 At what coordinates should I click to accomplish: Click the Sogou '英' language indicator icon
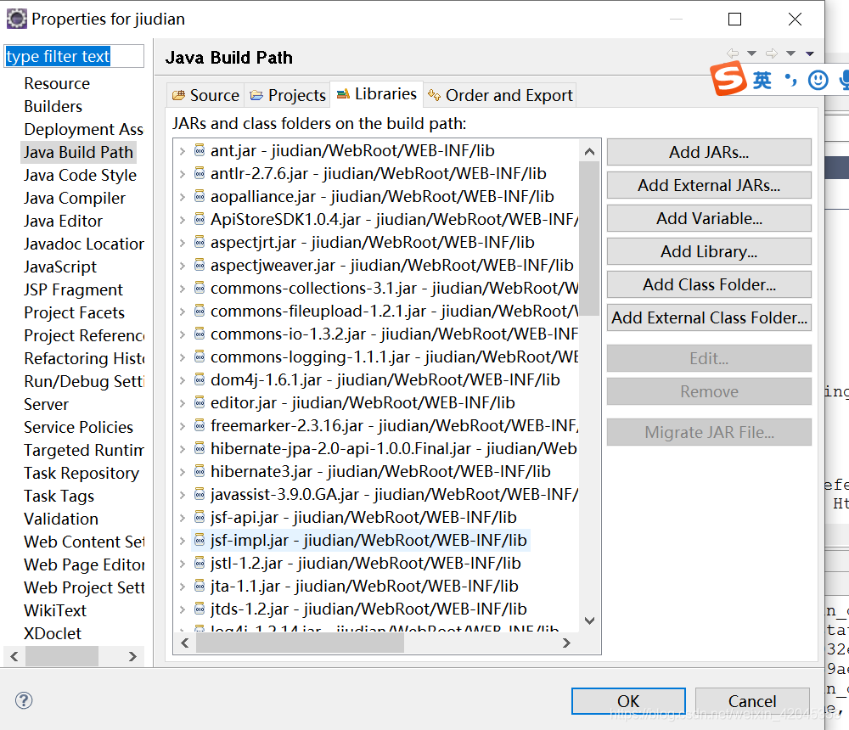pos(762,81)
